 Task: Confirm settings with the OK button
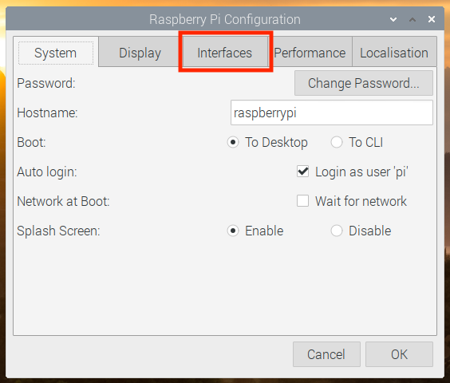pyautogui.click(x=399, y=354)
